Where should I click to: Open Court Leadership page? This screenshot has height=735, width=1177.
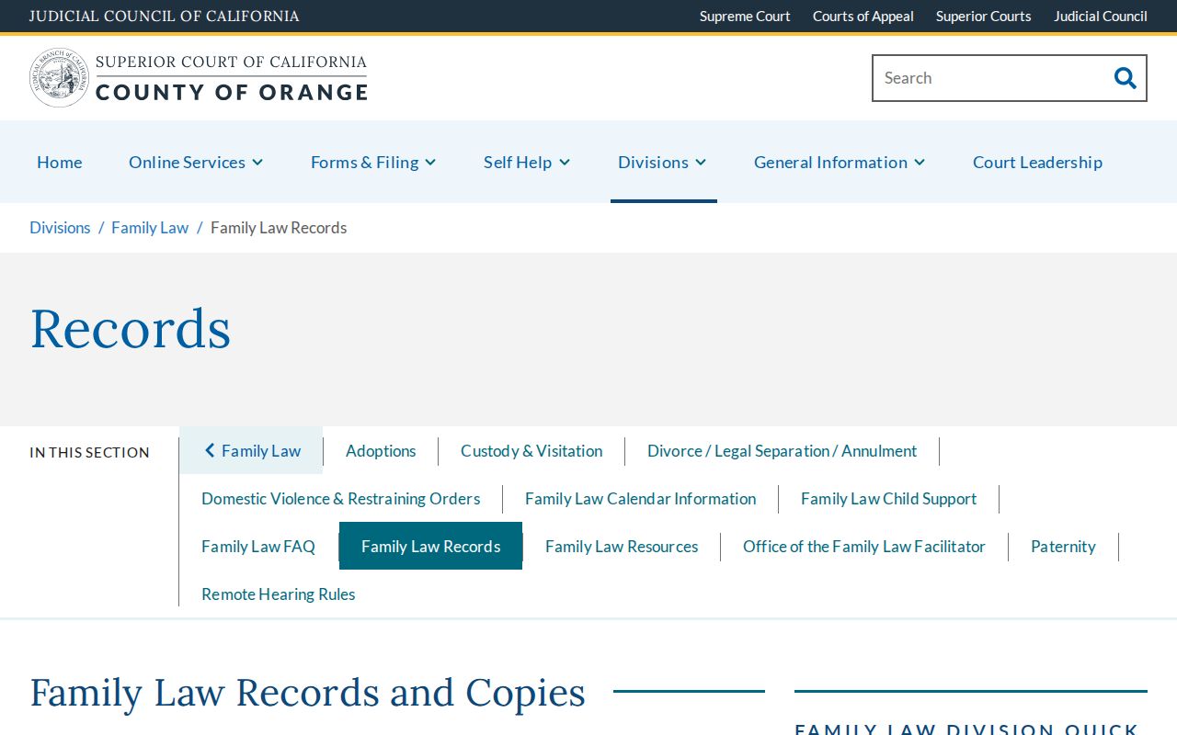1037,162
